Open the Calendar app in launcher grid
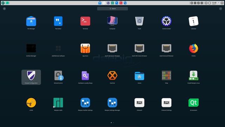The image size is (225, 127). pyautogui.click(x=193, y=21)
